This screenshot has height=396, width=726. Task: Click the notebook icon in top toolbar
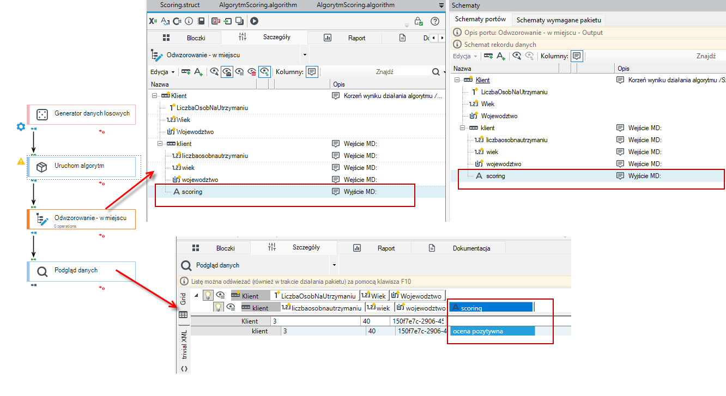click(201, 21)
